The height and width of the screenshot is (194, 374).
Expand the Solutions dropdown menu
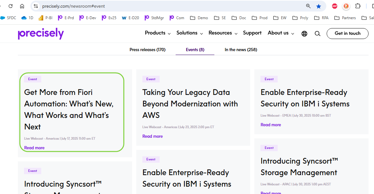pyautogui.click(x=189, y=33)
